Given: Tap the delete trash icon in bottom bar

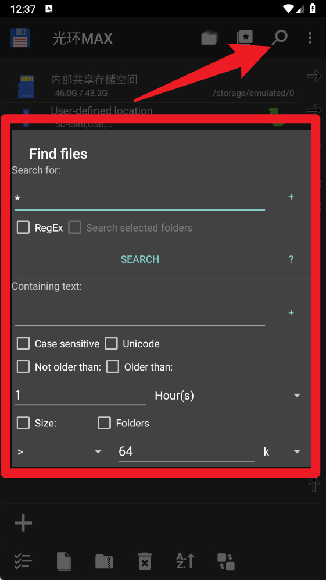Looking at the screenshot, I should coord(145,561).
